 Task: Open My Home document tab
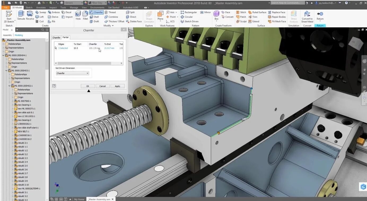click(x=79, y=199)
